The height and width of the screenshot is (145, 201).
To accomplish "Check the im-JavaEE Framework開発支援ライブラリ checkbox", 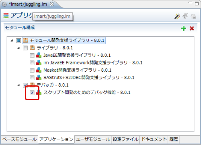I will point(32,63).
